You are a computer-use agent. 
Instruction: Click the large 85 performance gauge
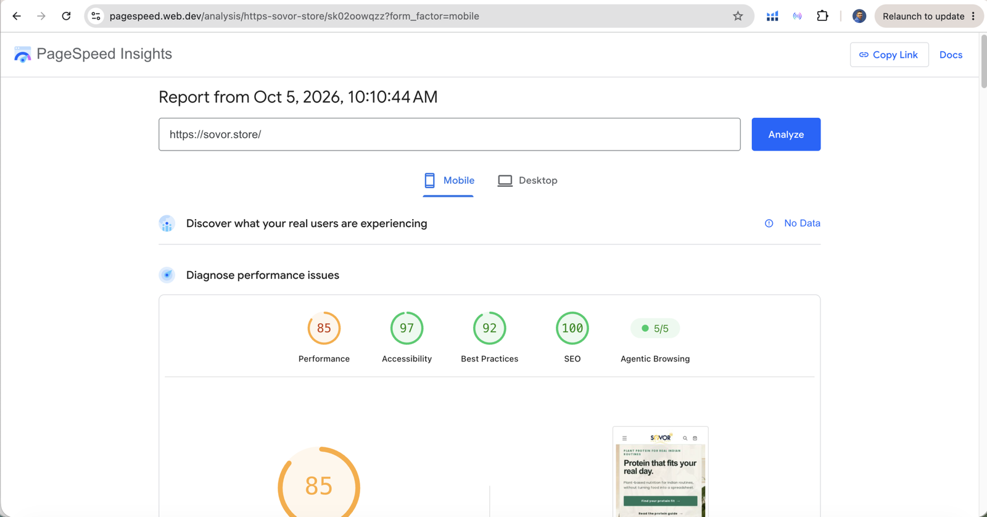(x=319, y=482)
